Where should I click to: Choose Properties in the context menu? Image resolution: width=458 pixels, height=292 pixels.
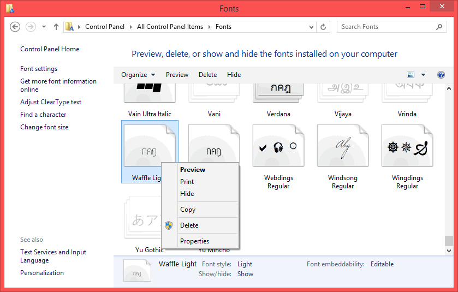tap(194, 241)
